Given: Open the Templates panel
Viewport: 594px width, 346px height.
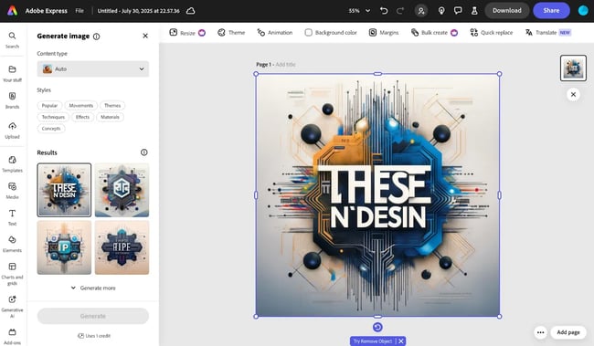Looking at the screenshot, I should coord(12,164).
